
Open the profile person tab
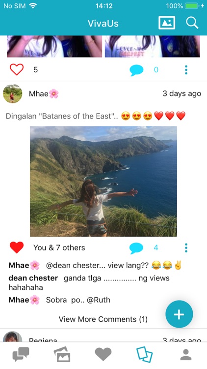coord(186,355)
